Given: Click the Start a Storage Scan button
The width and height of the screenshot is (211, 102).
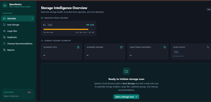Looking at the screenshot, I should 126,97.
